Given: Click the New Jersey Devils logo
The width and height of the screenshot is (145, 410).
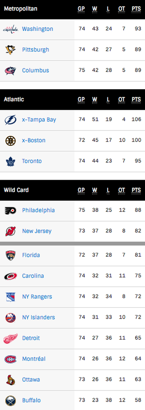Looking at the screenshot, I should point(10,231).
